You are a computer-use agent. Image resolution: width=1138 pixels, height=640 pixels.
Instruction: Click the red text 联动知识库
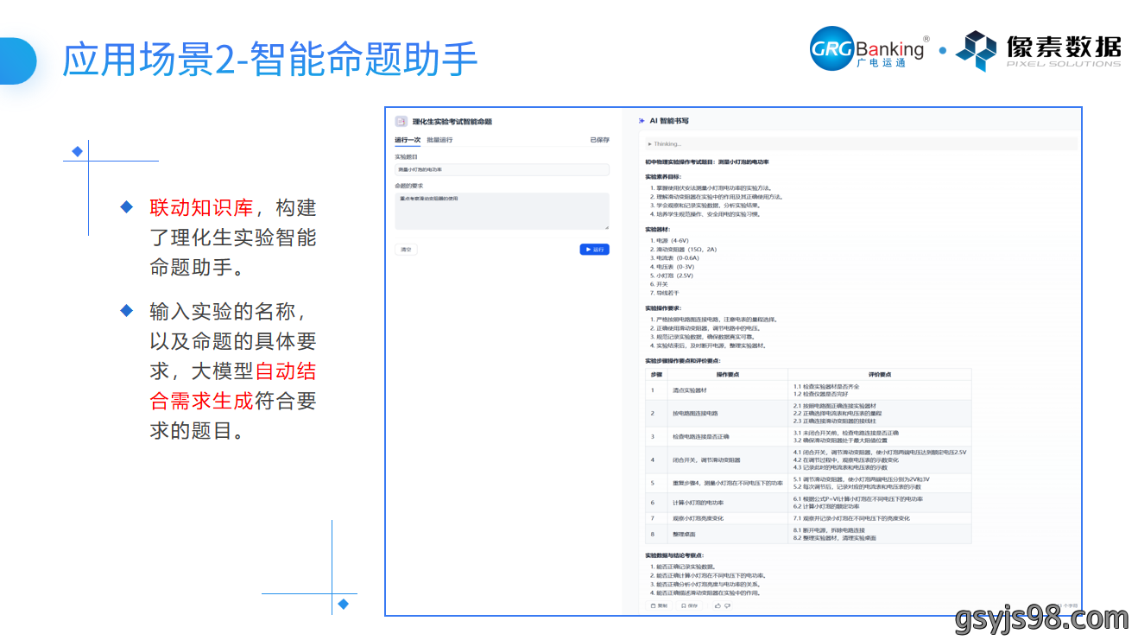[202, 208]
